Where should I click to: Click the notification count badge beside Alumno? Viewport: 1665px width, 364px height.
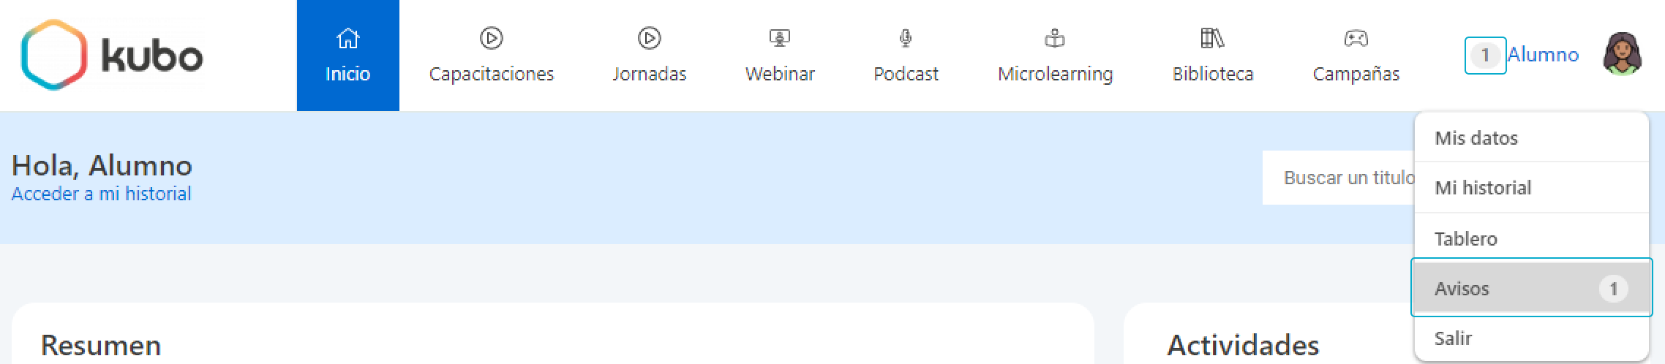[1484, 56]
